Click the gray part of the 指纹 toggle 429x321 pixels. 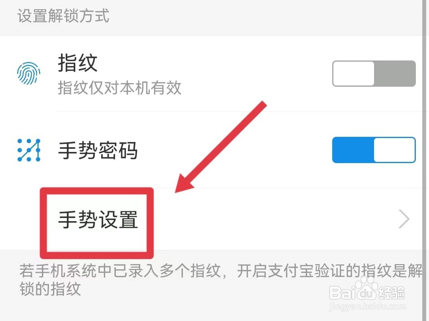coord(395,74)
